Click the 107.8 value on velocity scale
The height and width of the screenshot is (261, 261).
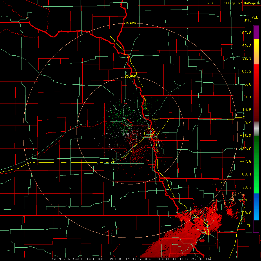[x=246, y=32]
